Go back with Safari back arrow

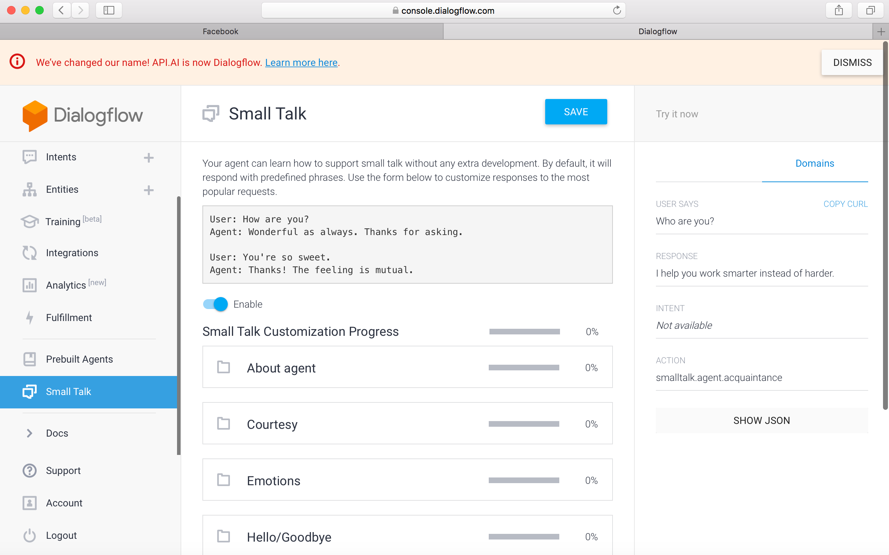click(61, 10)
